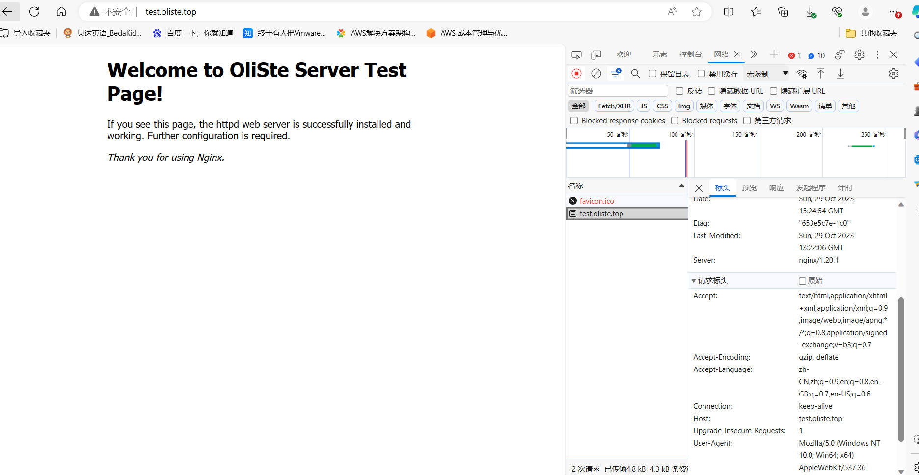Toggle device emulation icon in DevTools
Viewport: 919px width, 475px height.
click(x=596, y=55)
